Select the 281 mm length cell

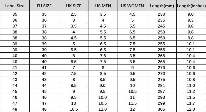click(x=162, y=85)
